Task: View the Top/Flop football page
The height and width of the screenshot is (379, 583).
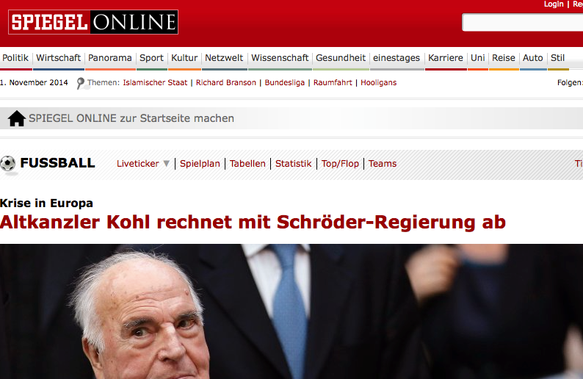Action: click(x=340, y=164)
